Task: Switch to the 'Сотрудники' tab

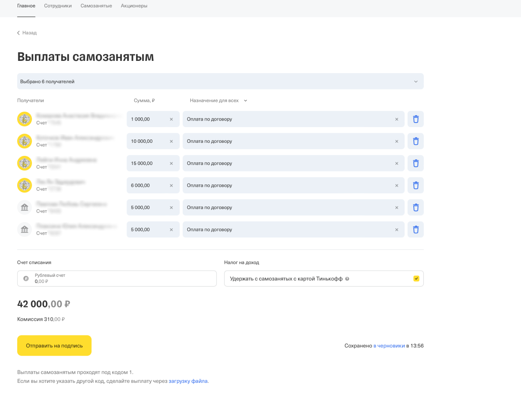Action: pyautogui.click(x=58, y=6)
